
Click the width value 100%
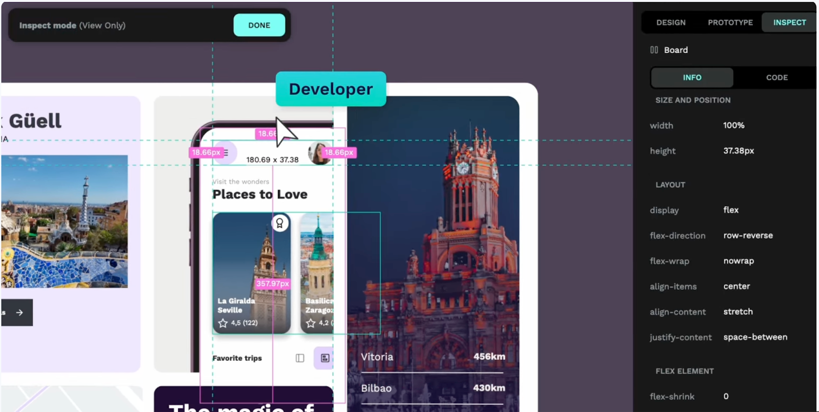[x=734, y=125]
